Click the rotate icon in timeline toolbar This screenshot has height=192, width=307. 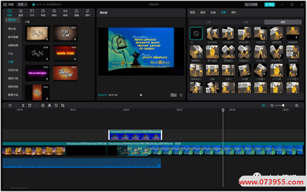click(x=56, y=105)
